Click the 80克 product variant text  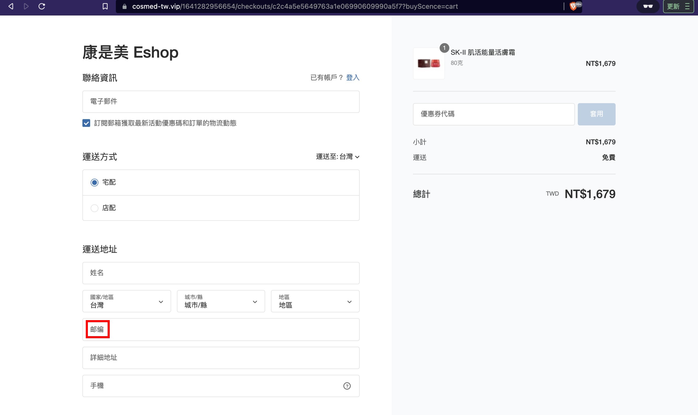pyautogui.click(x=456, y=63)
